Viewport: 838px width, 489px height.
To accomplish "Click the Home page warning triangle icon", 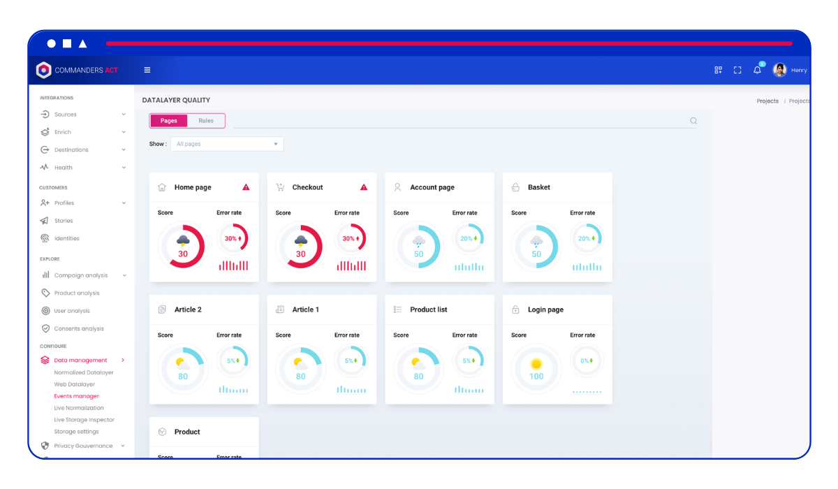I will 246,187.
